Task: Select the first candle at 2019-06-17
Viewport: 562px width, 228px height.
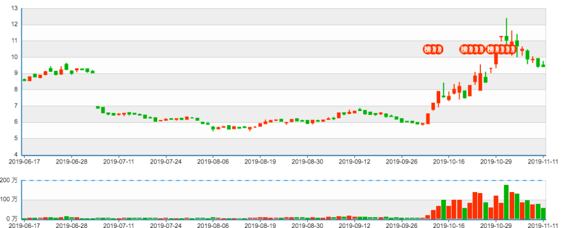Action: tap(24, 80)
